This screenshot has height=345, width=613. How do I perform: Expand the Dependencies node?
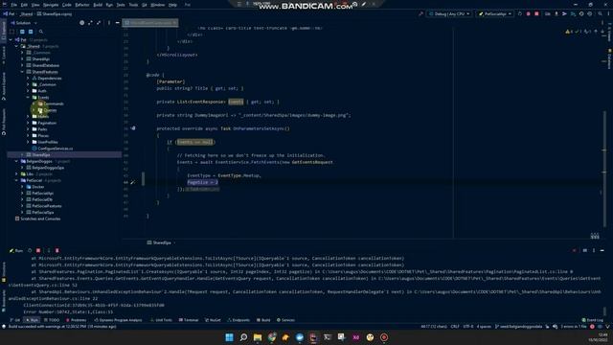(28, 79)
